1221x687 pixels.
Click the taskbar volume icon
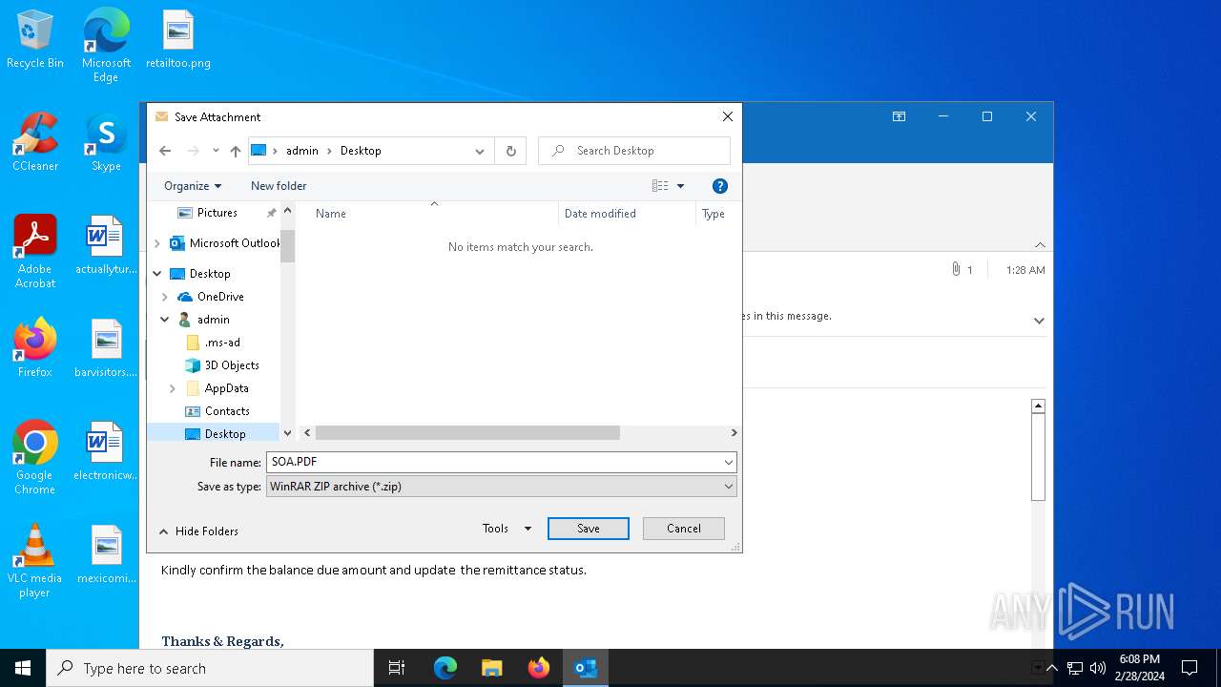[1098, 668]
